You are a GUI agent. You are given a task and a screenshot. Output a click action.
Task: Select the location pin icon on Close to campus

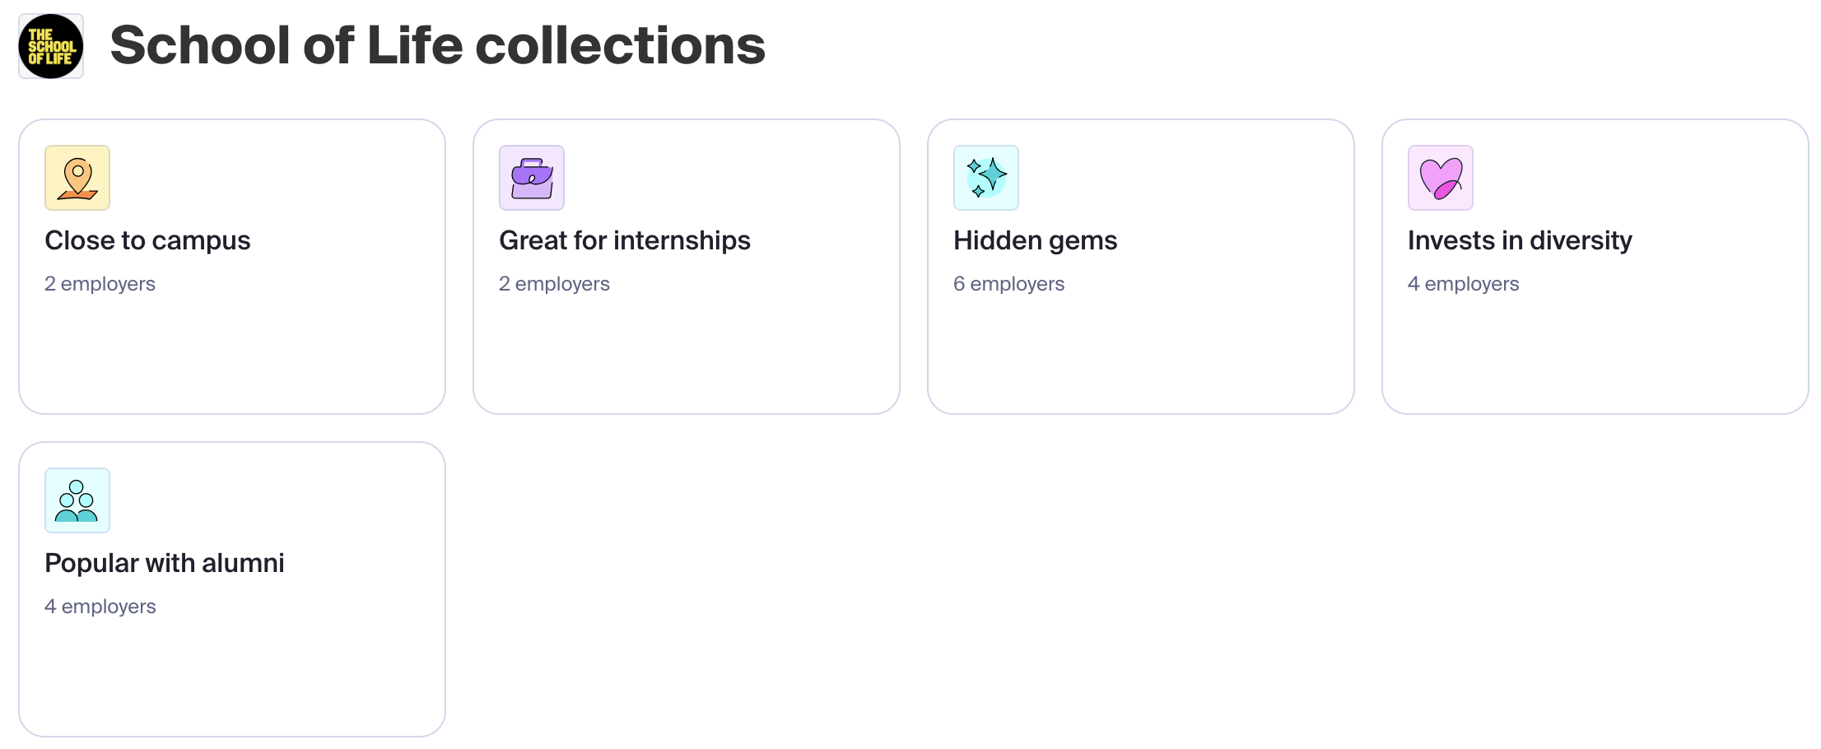(x=77, y=178)
